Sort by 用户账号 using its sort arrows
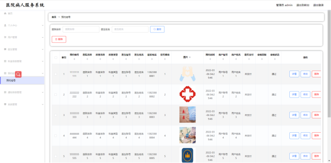The height and width of the screenshot is (163, 331). (223, 59)
